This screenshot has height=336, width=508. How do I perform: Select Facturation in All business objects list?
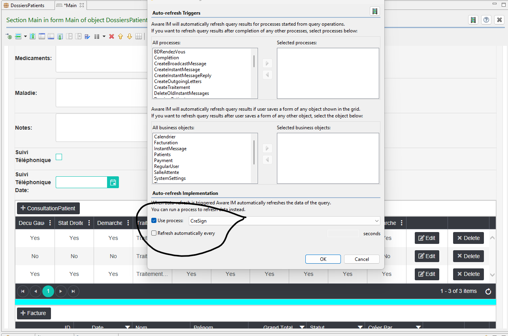(166, 143)
